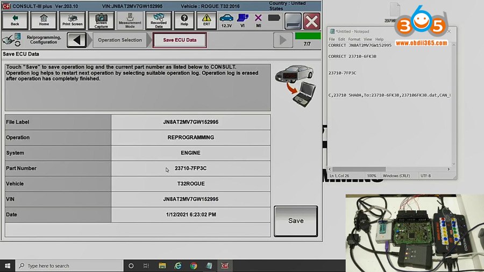Screen dimensions: 484x272
Task: Click the webcam video of ECU bench
Action: coord(415,233)
